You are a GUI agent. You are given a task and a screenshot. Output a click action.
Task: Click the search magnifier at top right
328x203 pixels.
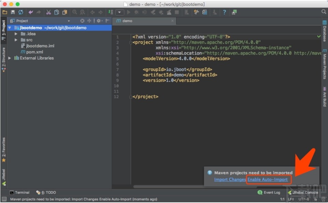(324, 12)
